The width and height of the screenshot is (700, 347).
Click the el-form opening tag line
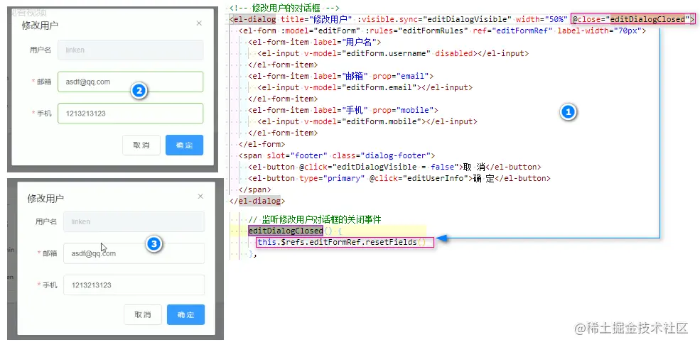[443, 31]
